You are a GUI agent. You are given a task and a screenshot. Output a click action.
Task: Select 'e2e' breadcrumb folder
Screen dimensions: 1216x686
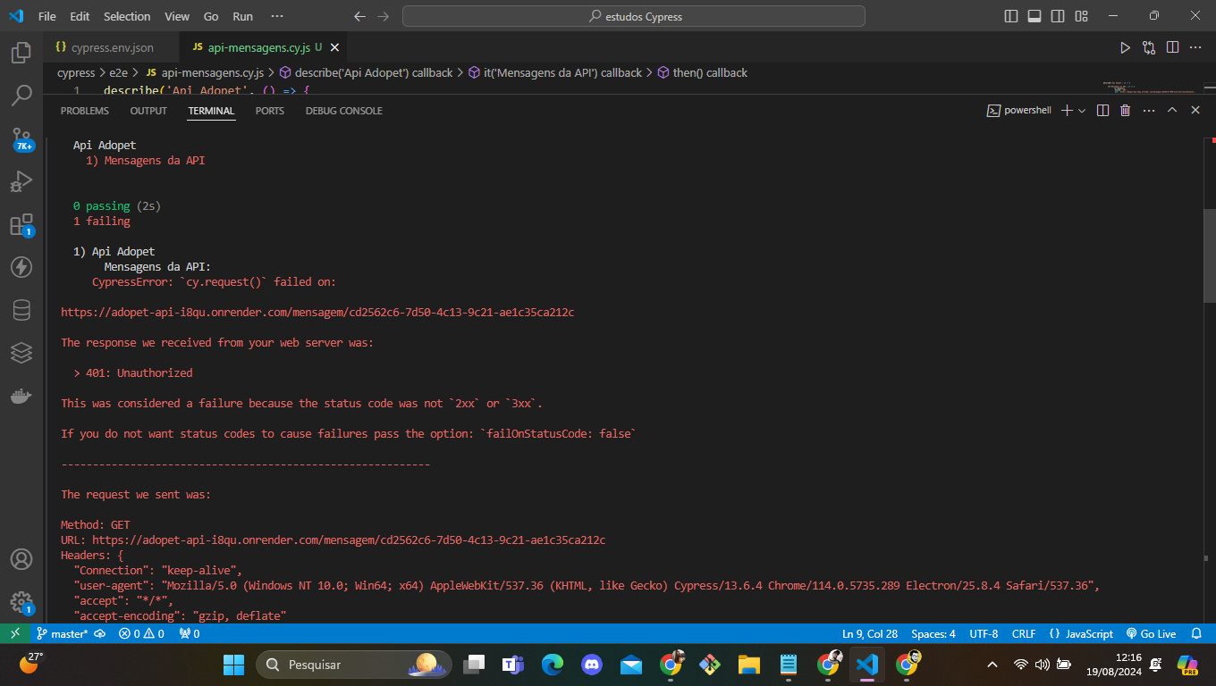coord(119,73)
